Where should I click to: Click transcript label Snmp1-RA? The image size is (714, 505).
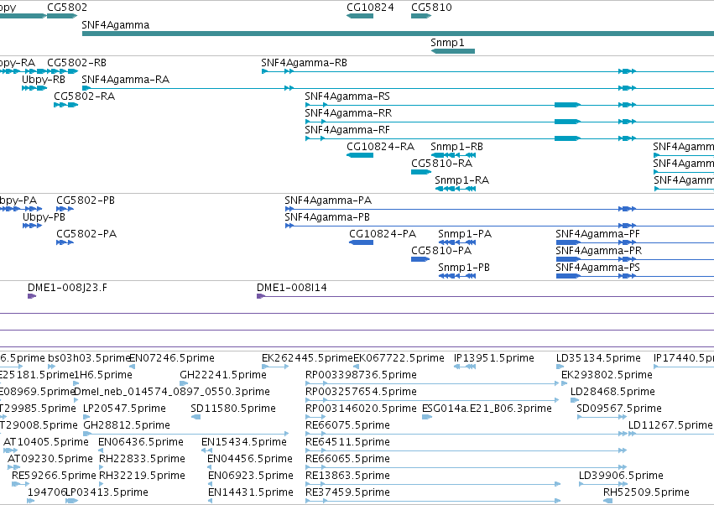pyautogui.click(x=461, y=180)
